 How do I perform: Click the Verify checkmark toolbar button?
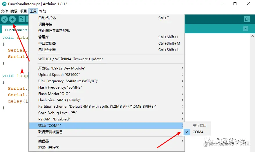point(5,19)
